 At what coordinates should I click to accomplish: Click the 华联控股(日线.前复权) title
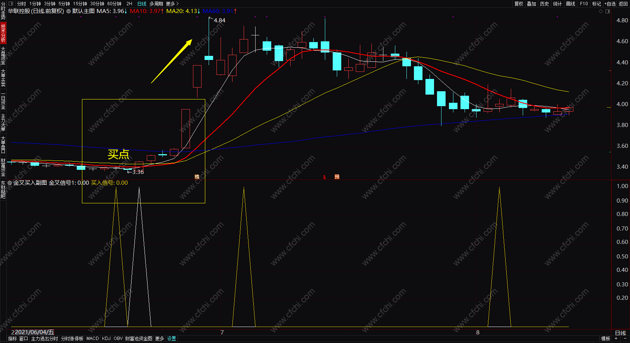pyautogui.click(x=36, y=11)
